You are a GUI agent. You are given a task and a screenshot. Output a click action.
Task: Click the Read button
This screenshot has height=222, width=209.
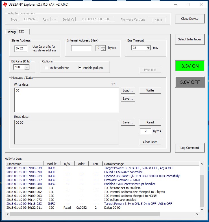(150, 122)
